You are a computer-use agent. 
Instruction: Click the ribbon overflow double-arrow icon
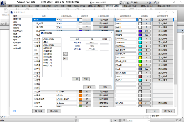pyautogui.click(x=175, y=6)
